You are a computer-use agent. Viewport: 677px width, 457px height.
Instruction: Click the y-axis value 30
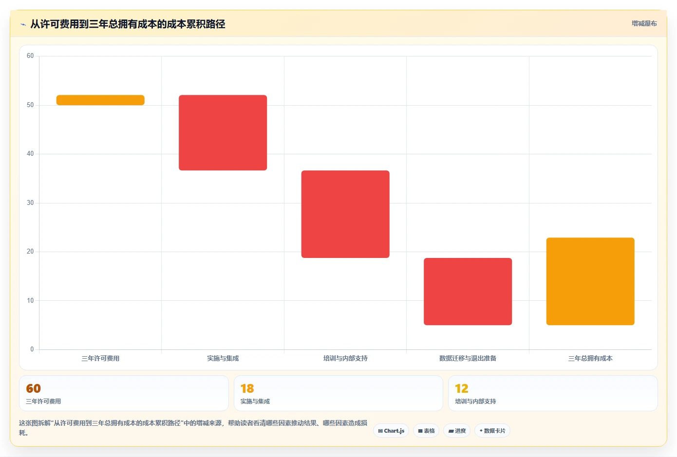[30, 203]
